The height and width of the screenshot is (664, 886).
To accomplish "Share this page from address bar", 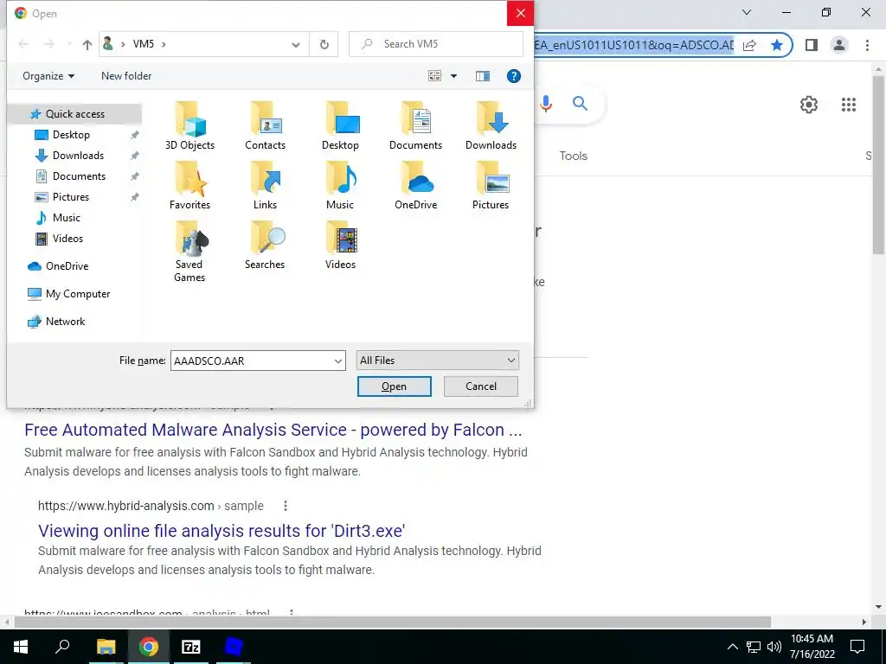I will click(749, 45).
